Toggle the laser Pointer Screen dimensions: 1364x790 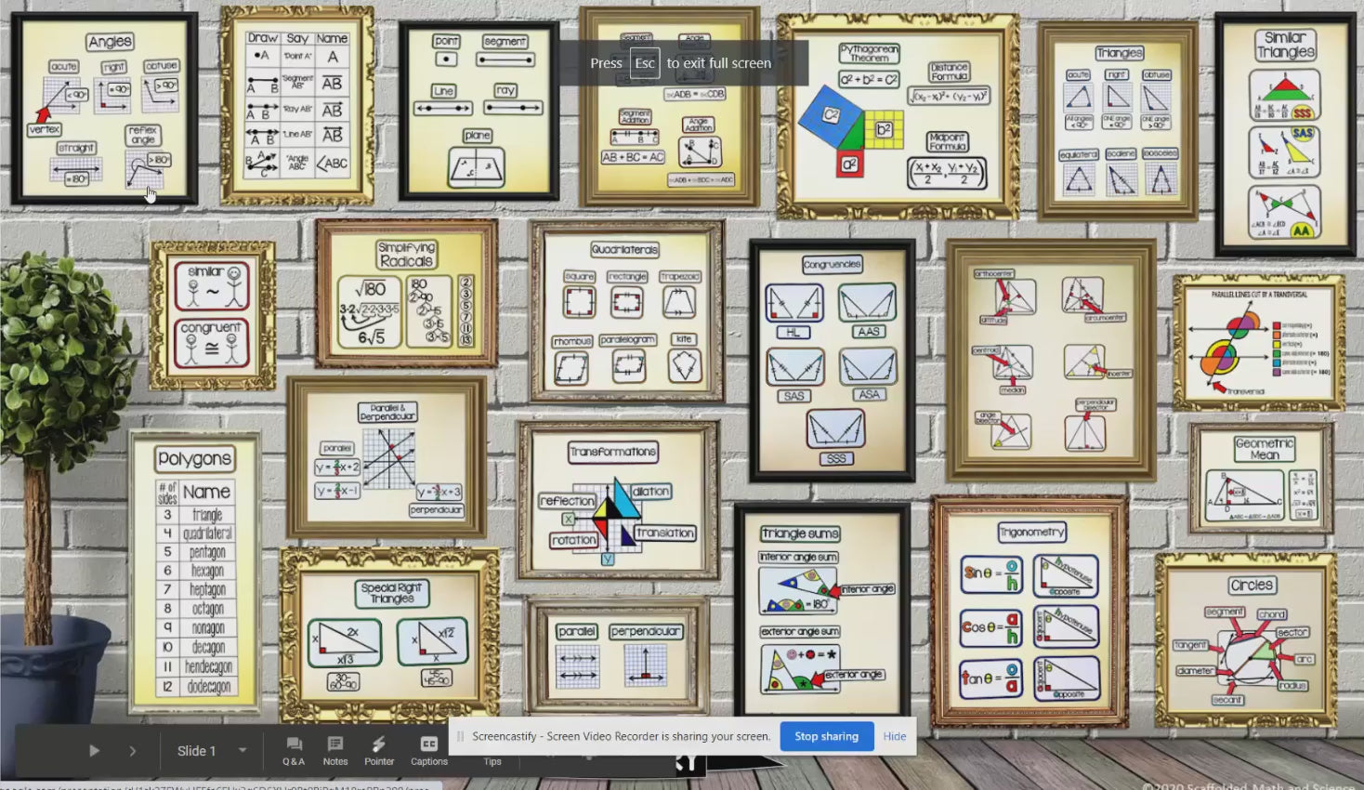pos(379,750)
